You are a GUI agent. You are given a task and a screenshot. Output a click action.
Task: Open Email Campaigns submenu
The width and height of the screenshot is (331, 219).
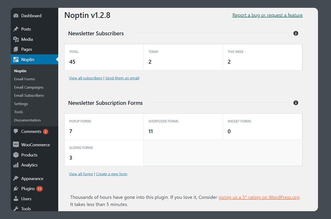29,87
